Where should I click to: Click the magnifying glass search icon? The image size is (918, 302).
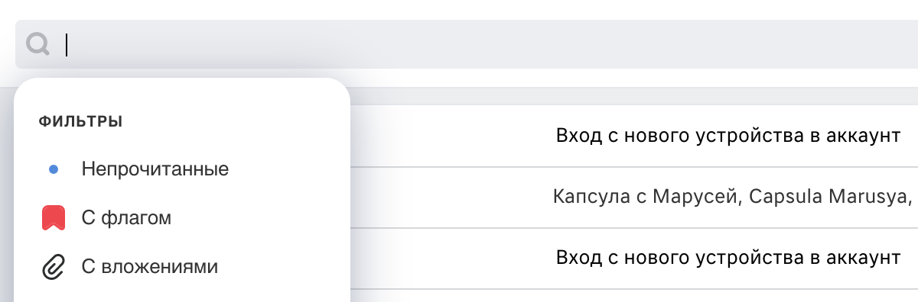click(37, 44)
